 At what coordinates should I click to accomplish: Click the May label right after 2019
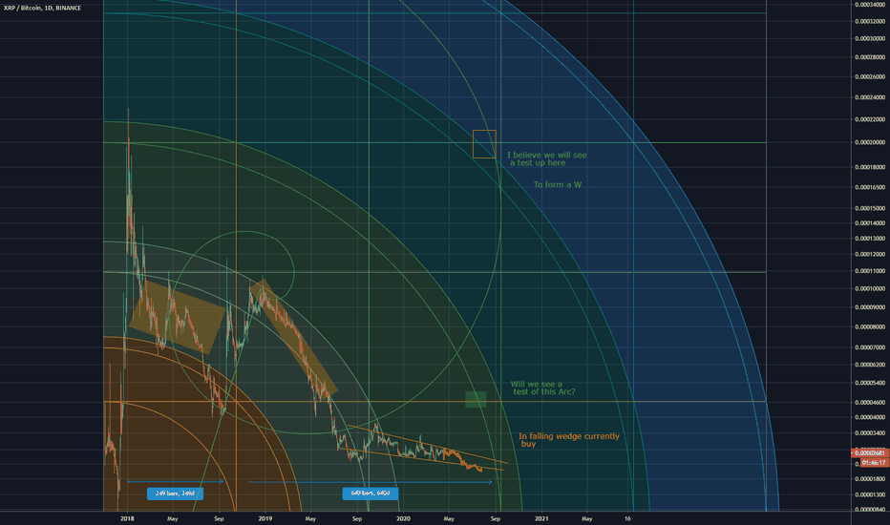click(x=310, y=518)
